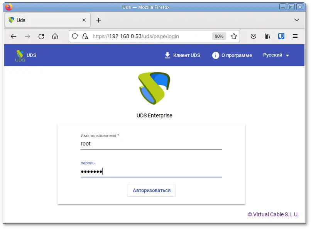Click the info icon next to О программе
Image resolution: width=311 pixels, height=229 pixels.
point(216,55)
